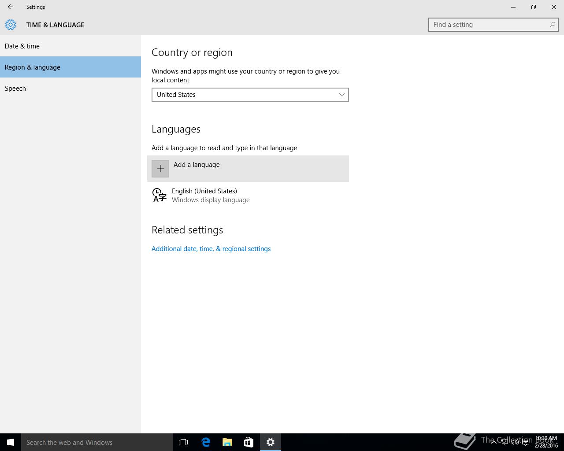The image size is (564, 451).
Task: Click the Add a language plus button
Action: click(160, 169)
